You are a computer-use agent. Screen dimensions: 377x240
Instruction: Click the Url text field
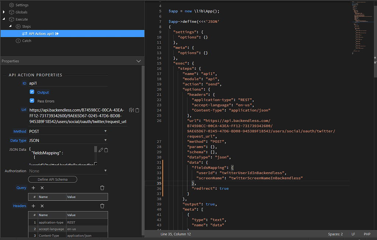(x=78, y=116)
